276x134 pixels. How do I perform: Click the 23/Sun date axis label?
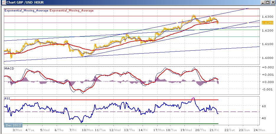tap(245, 130)
